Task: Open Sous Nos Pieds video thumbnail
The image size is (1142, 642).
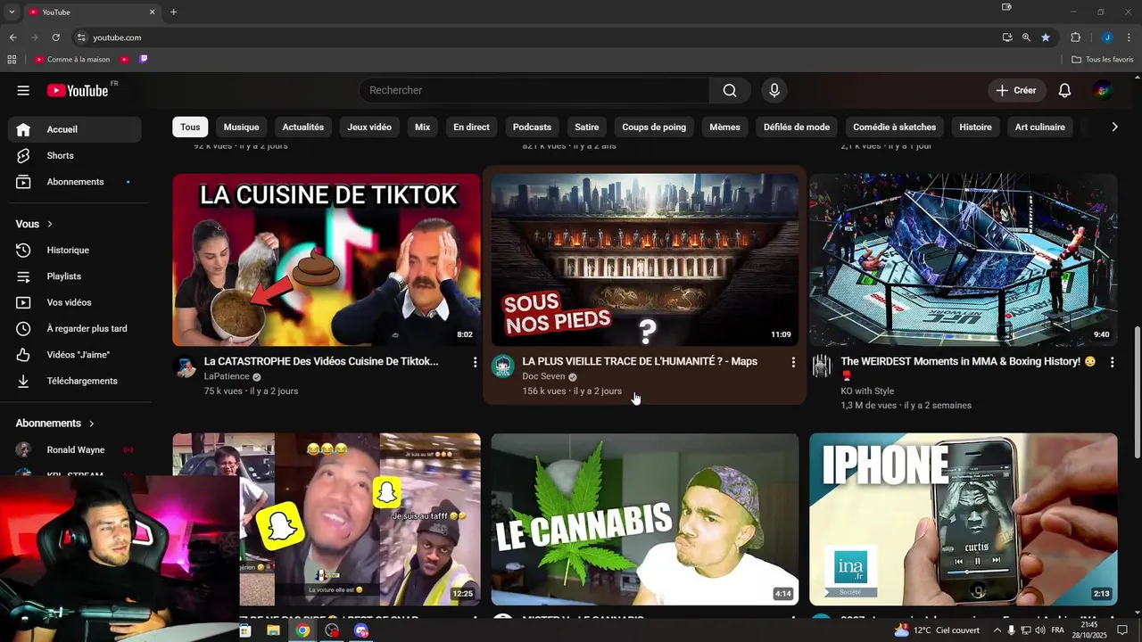Action: (x=645, y=259)
